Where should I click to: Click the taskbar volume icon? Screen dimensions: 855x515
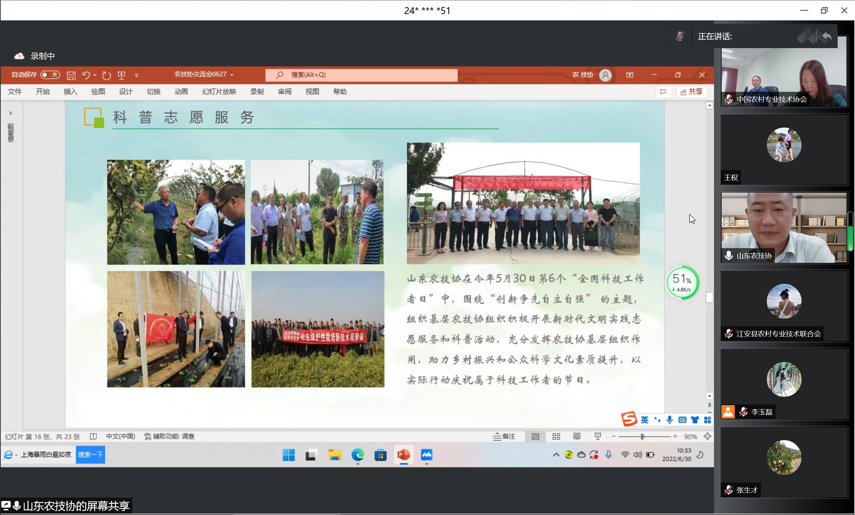coord(637,455)
